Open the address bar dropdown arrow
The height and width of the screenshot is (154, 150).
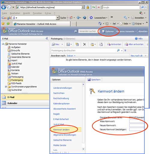point(83,7)
